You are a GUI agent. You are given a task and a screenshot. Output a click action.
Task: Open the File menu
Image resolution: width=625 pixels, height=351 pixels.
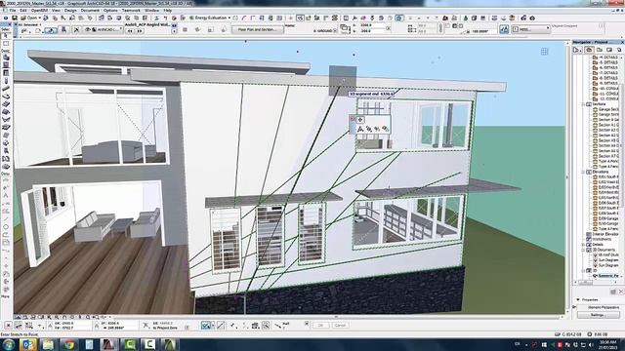13,10
